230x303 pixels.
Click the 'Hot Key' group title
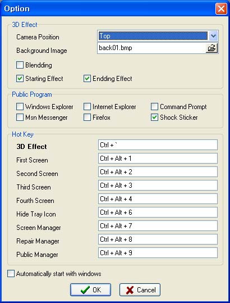[22, 134]
